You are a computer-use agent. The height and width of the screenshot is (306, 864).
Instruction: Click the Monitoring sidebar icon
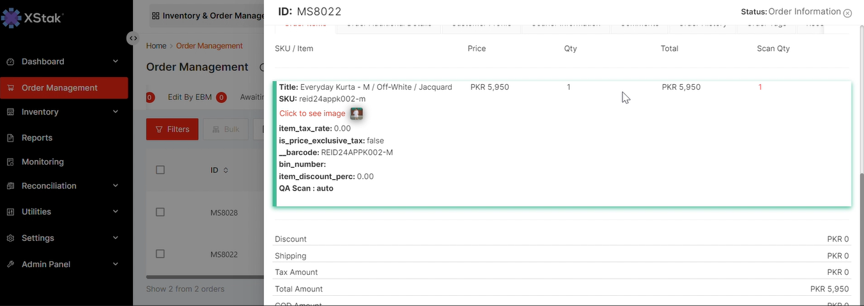(x=10, y=162)
